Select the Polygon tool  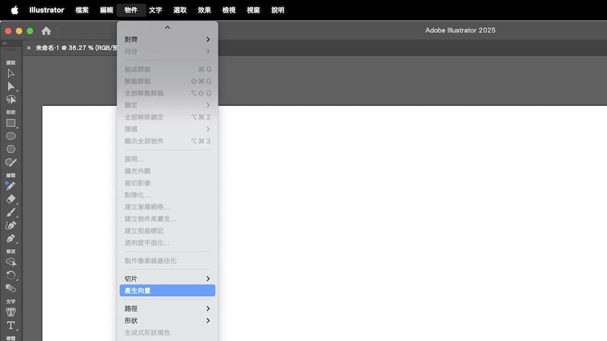11,149
